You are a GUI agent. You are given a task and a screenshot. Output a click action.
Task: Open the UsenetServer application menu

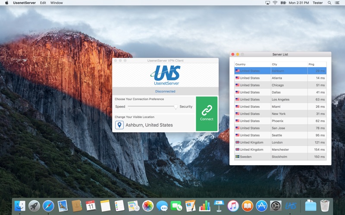pyautogui.click(x=24, y=3)
